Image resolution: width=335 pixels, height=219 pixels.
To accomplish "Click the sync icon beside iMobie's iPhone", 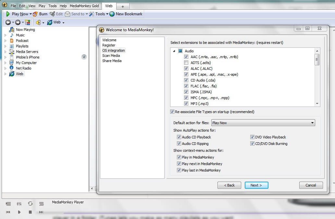I will [84, 57].
